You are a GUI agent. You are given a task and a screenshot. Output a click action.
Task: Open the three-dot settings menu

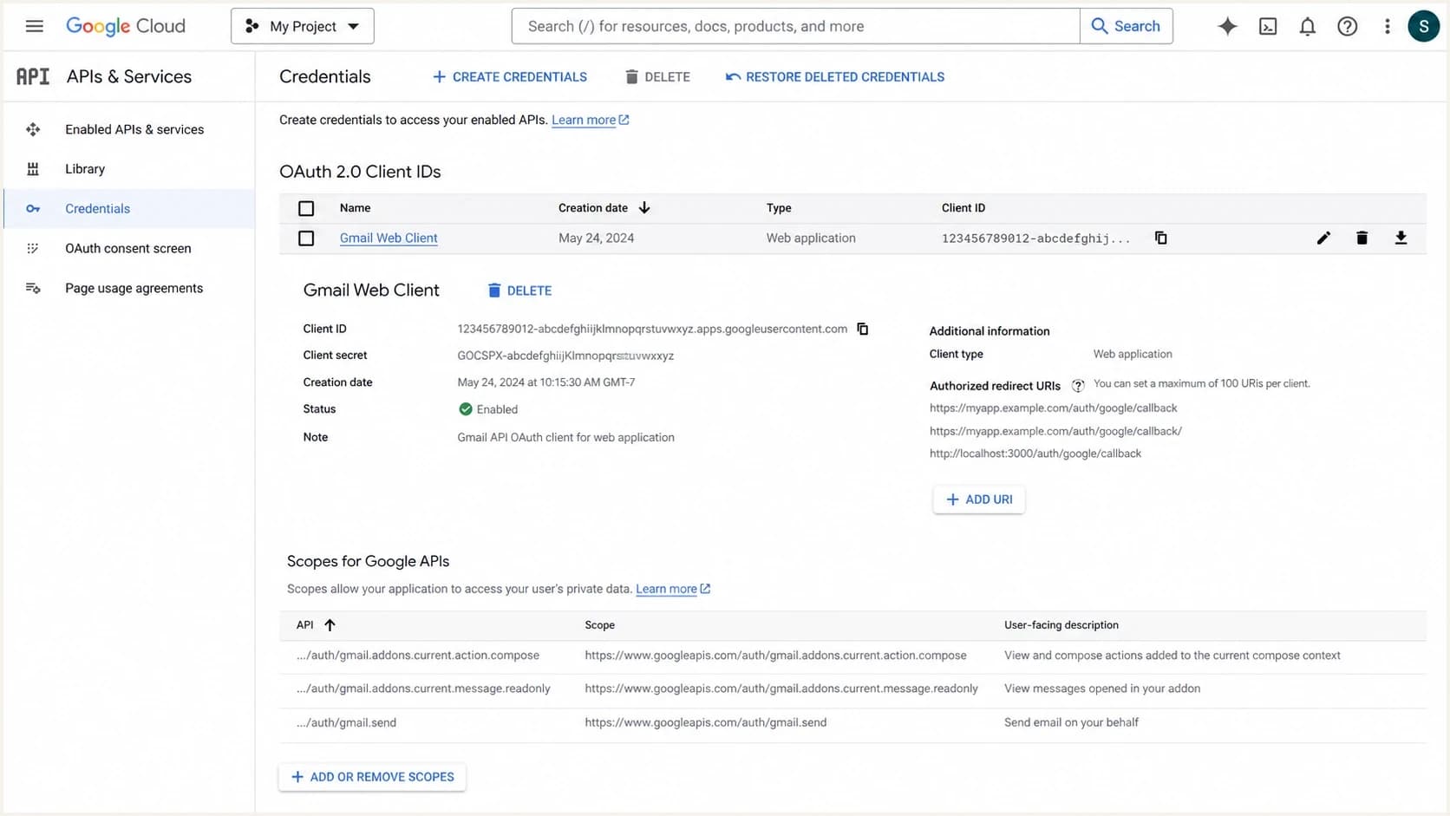(1388, 26)
